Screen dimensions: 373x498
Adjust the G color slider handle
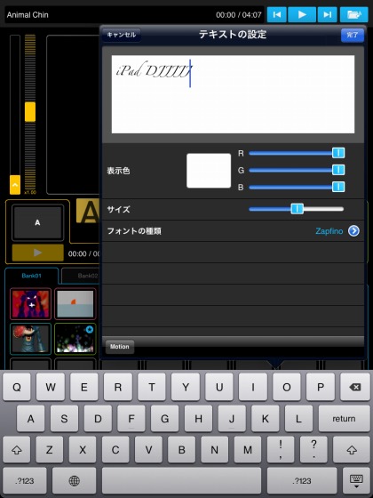click(x=338, y=170)
